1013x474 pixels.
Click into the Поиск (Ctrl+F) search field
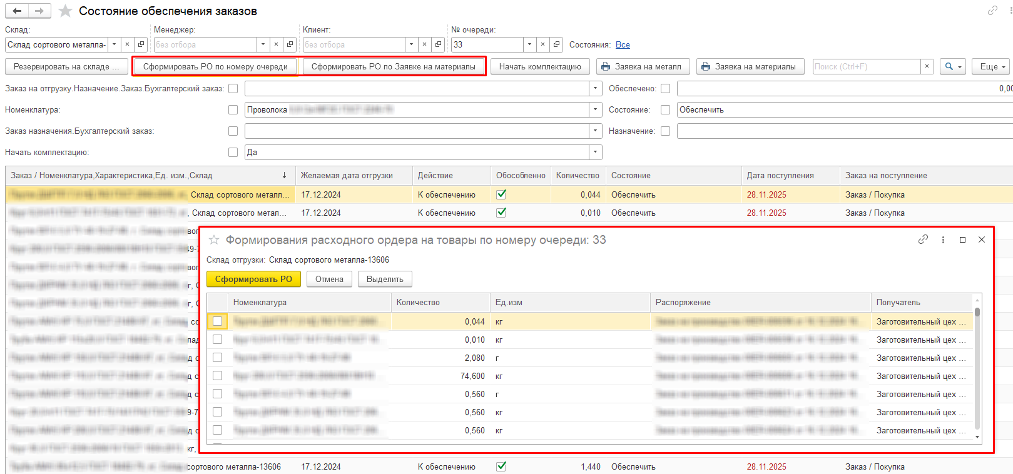click(866, 66)
